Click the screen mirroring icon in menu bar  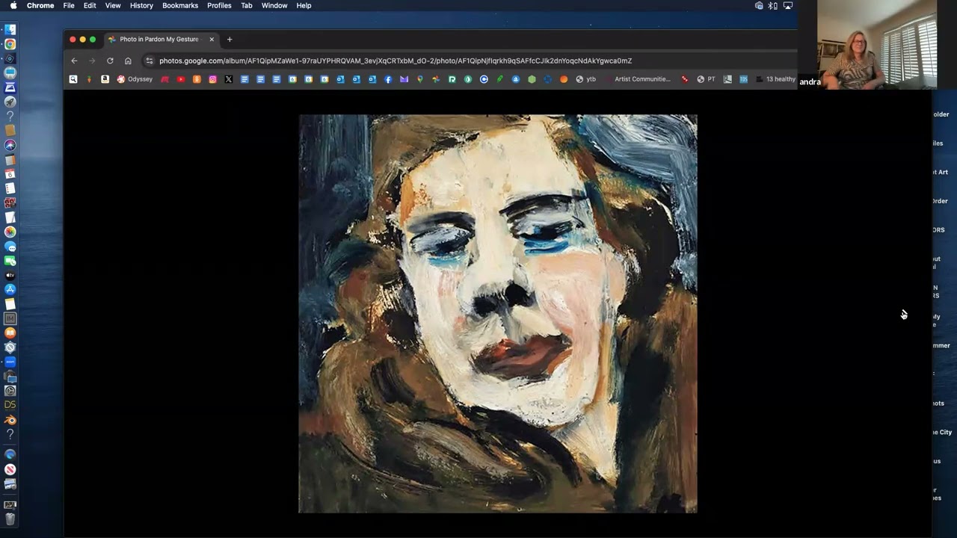pos(787,5)
